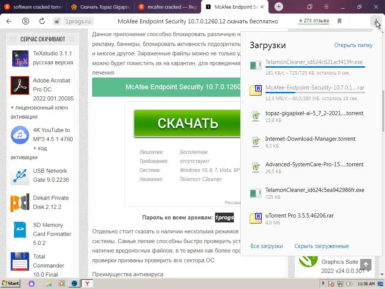Click TeXstudio 3.1.1 русская версия link
385x289 pixels.
[53, 58]
